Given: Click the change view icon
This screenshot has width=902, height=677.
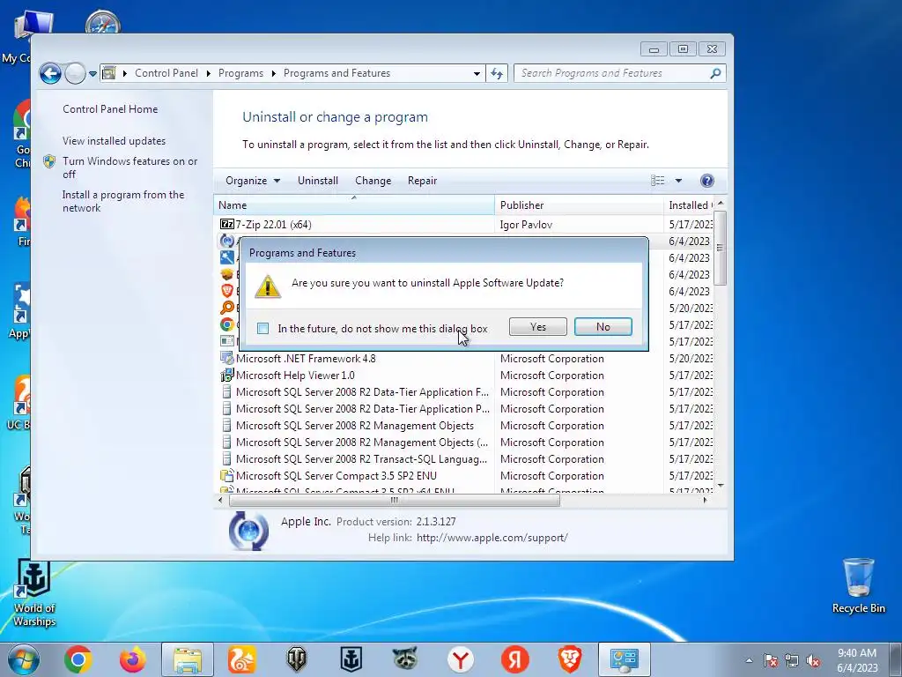Looking at the screenshot, I should [x=657, y=181].
